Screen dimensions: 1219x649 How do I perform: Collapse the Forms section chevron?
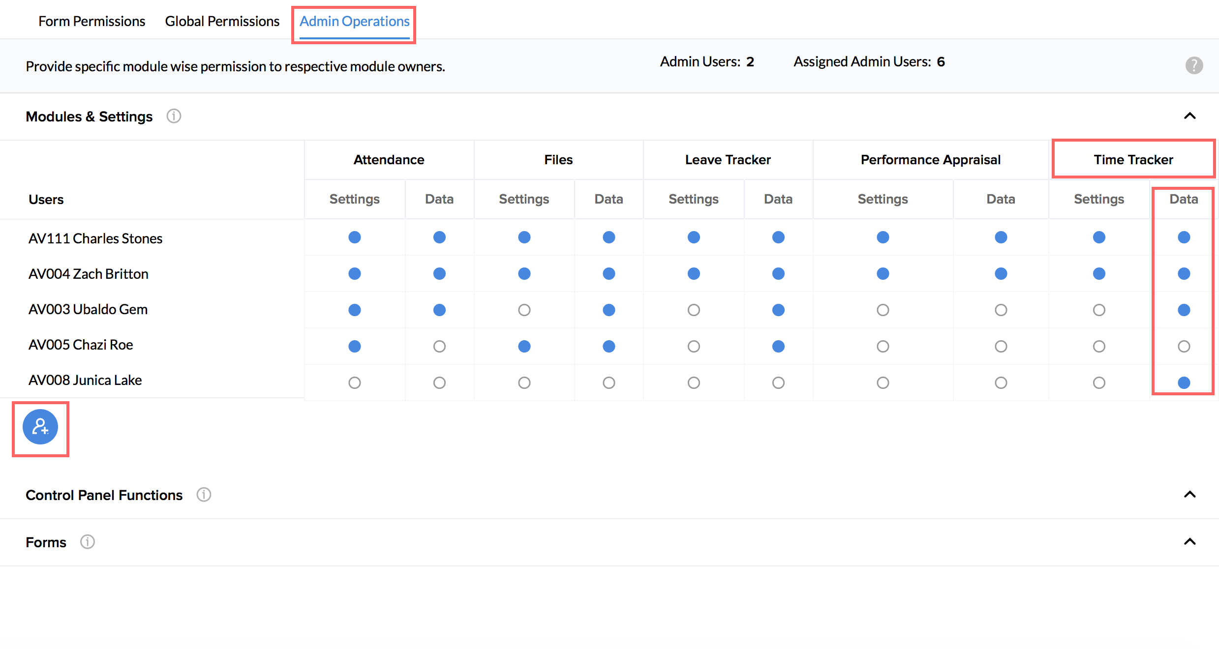click(x=1189, y=542)
